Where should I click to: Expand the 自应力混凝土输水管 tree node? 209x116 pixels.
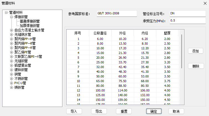point(11,30)
